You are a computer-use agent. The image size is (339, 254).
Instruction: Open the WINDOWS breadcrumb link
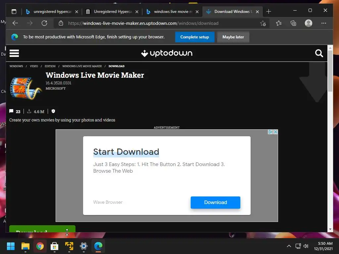pos(16,66)
